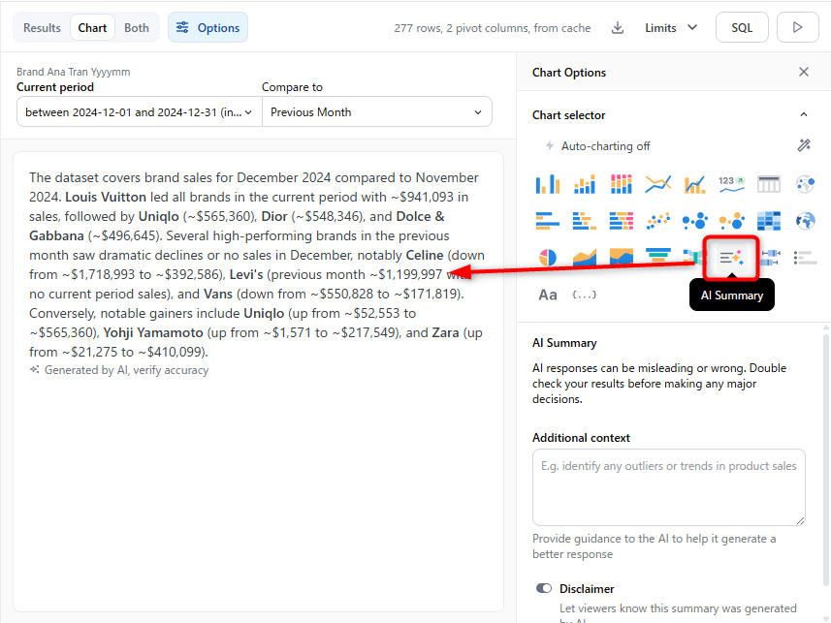Open the Compare to Previous Month dropdown

click(377, 112)
